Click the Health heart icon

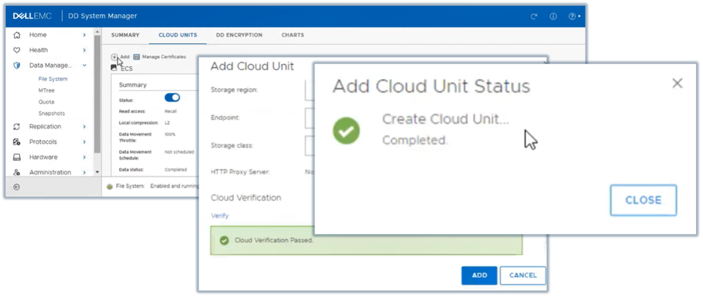pyautogui.click(x=17, y=50)
